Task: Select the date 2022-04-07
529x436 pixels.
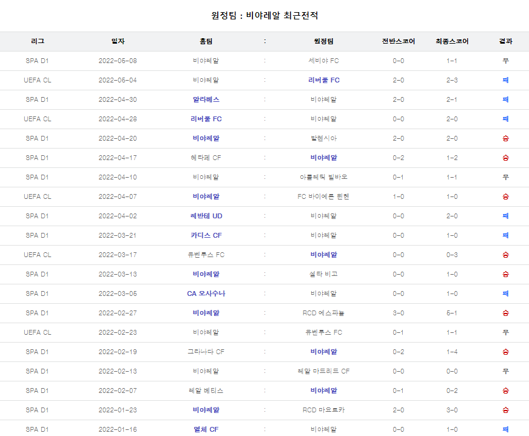Action: point(118,196)
